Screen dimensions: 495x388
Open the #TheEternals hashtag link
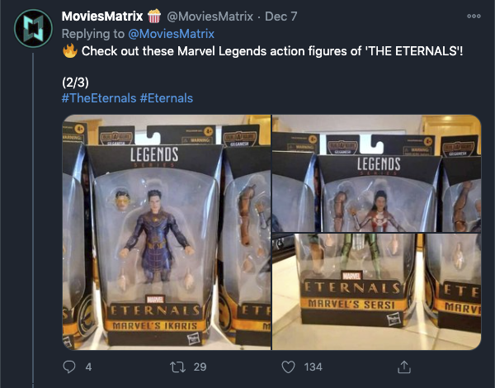point(99,98)
